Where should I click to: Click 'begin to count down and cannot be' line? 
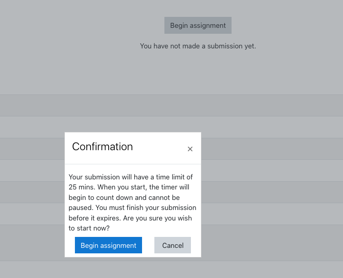pos(124,198)
